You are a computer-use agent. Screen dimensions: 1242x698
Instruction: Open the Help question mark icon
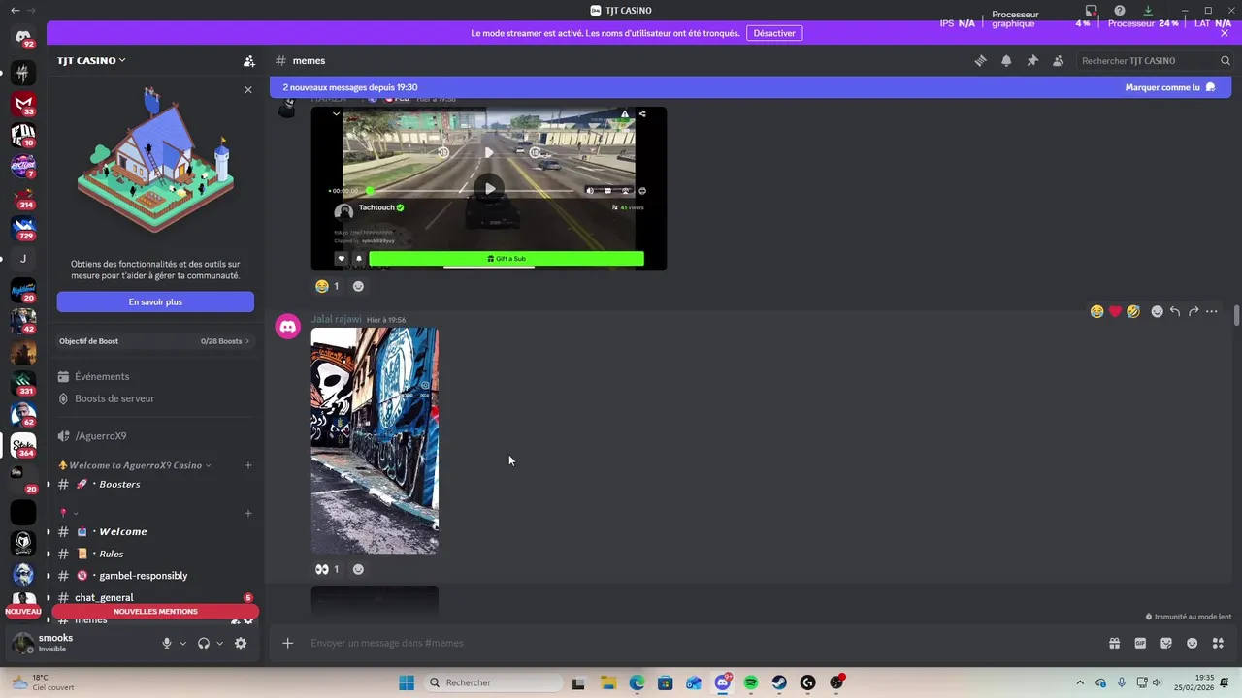(x=1120, y=11)
